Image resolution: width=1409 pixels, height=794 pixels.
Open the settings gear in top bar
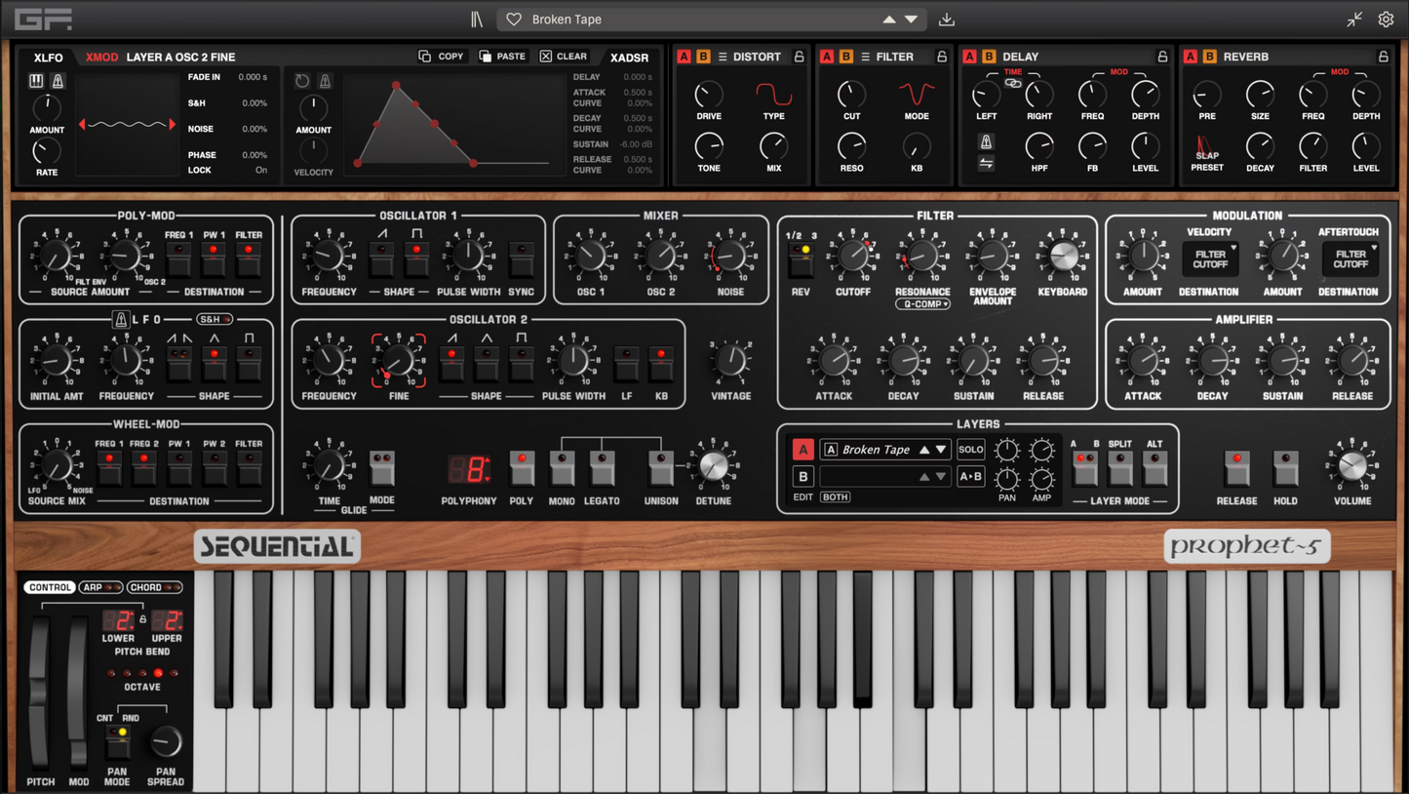pyautogui.click(x=1386, y=20)
